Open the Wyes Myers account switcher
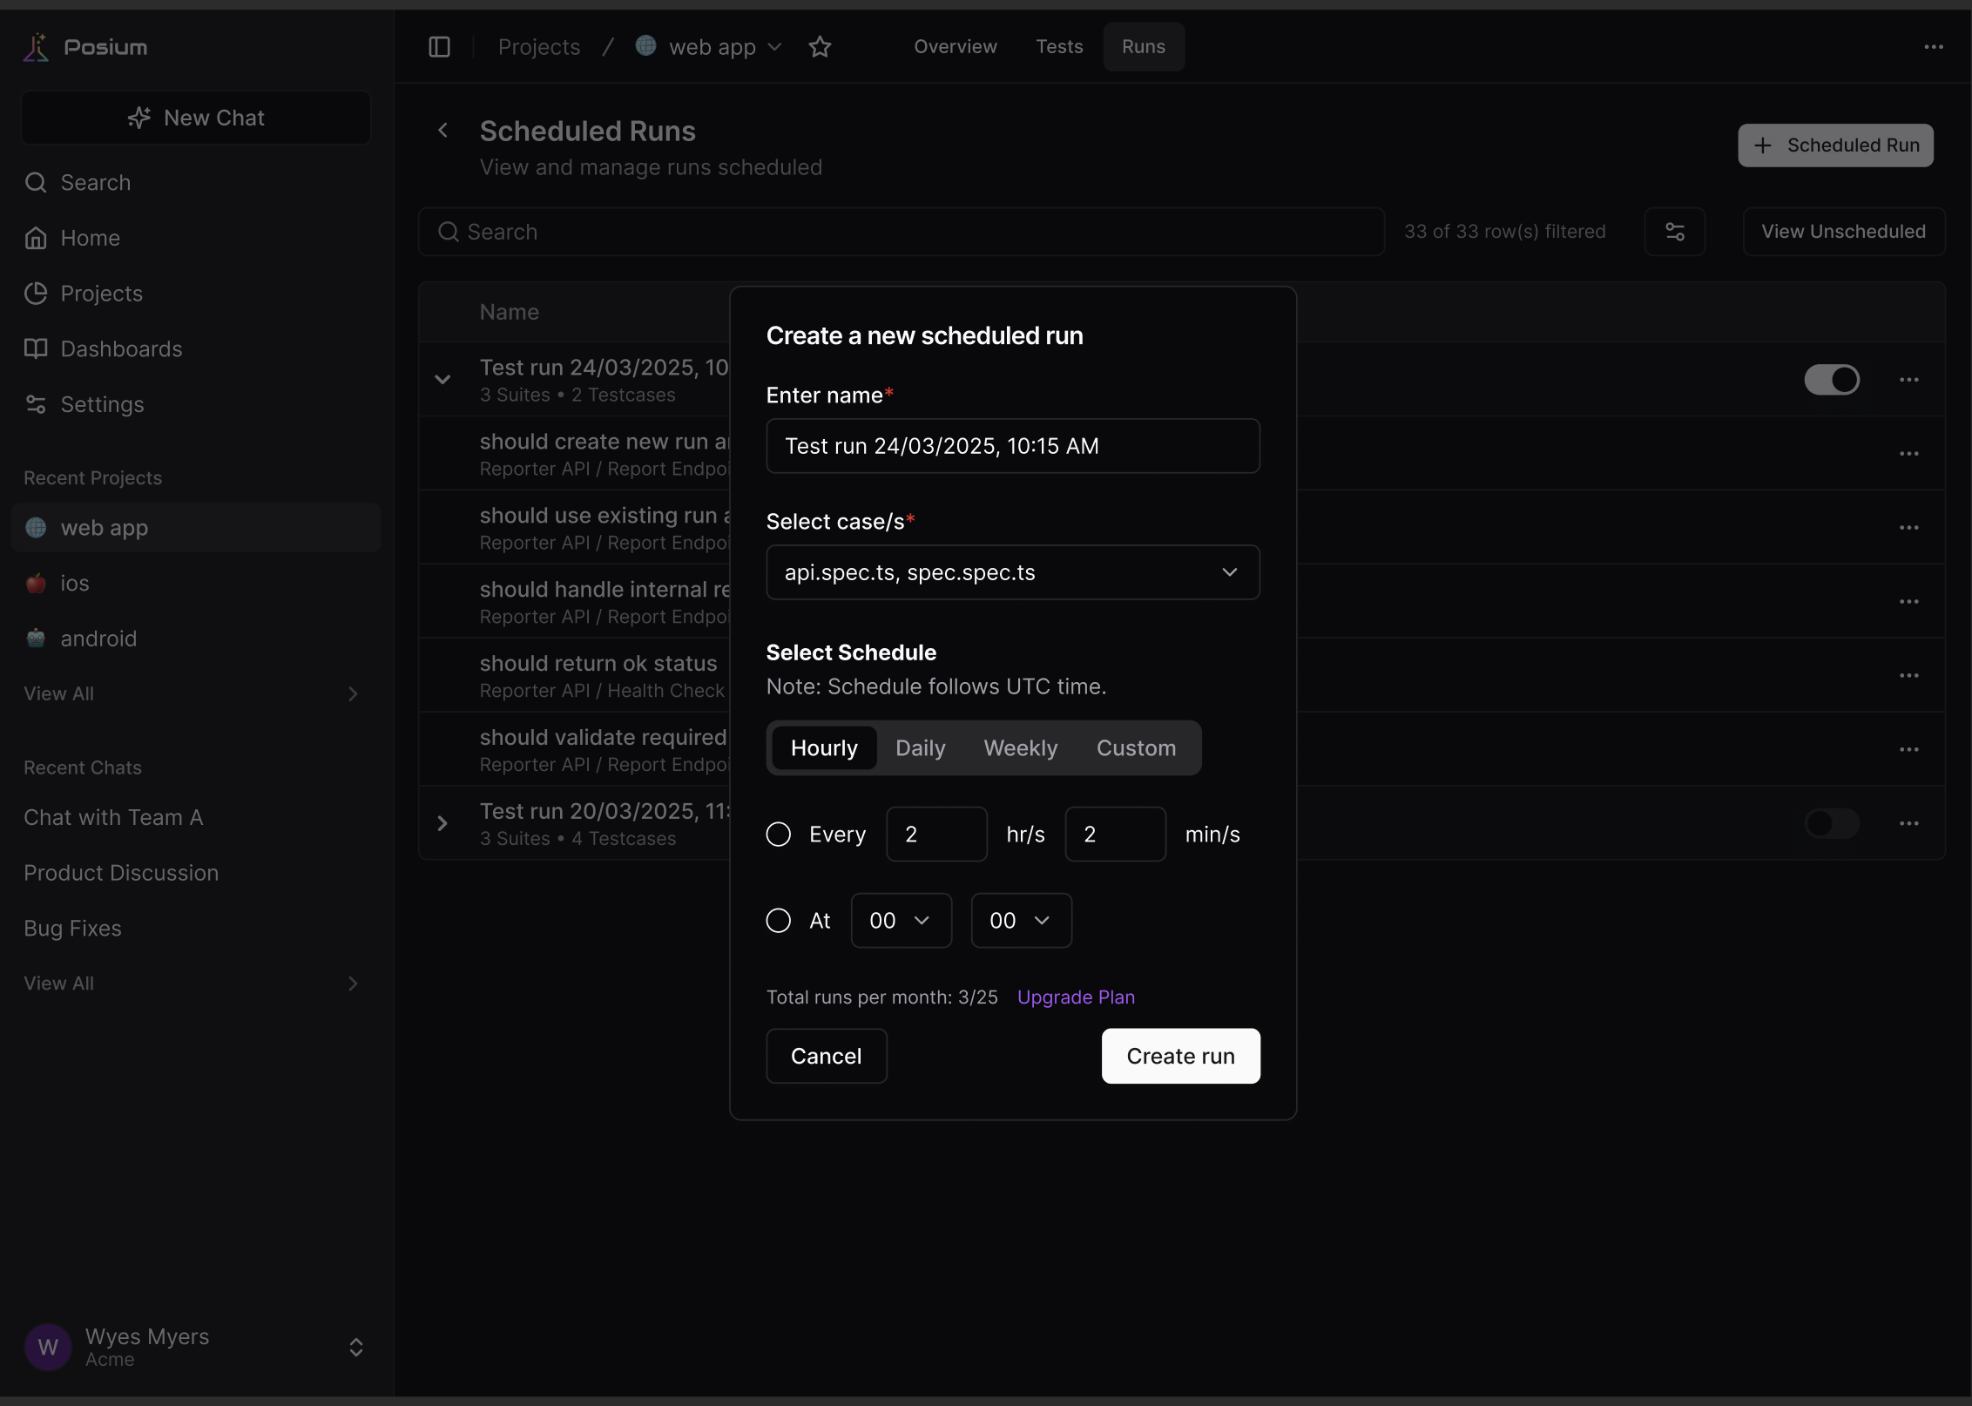This screenshot has height=1406, width=1972. [x=356, y=1348]
